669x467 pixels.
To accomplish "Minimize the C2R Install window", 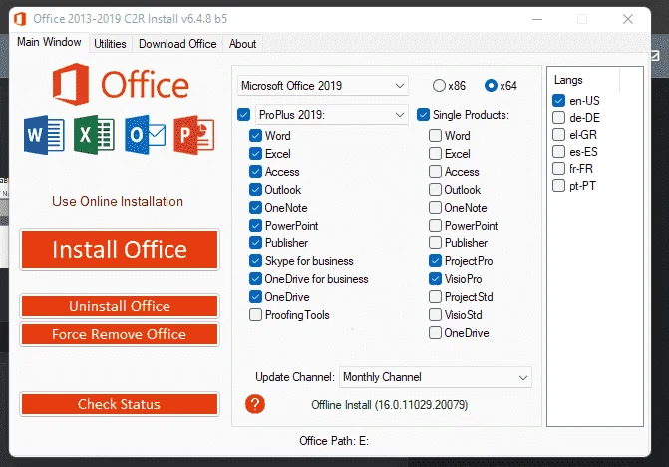I will 537,19.
